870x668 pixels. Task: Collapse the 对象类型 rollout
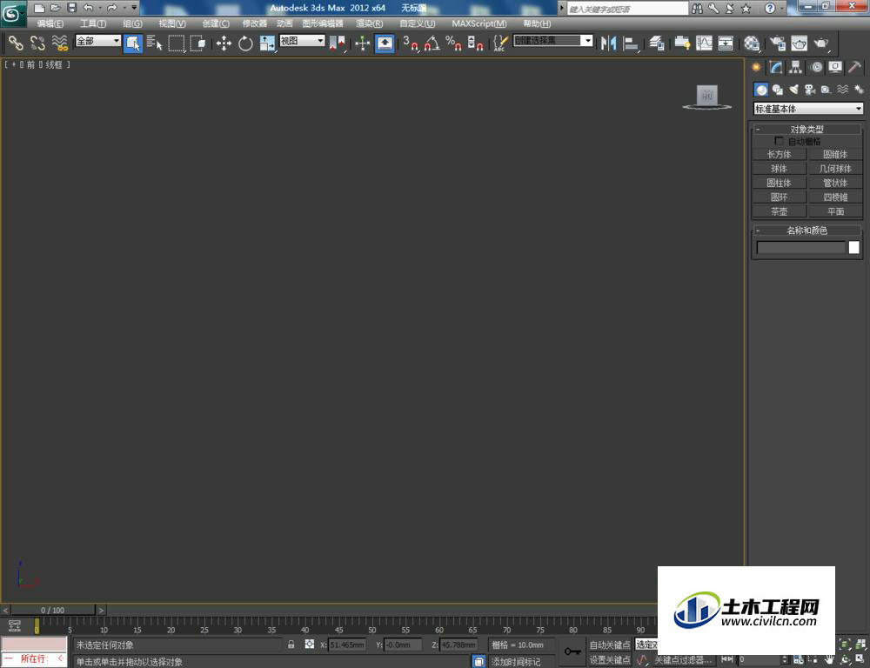[x=807, y=130]
